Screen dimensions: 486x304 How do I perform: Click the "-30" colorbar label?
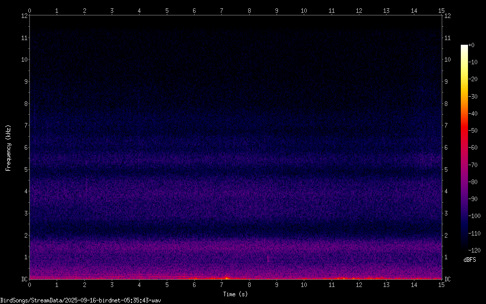pos(473,97)
